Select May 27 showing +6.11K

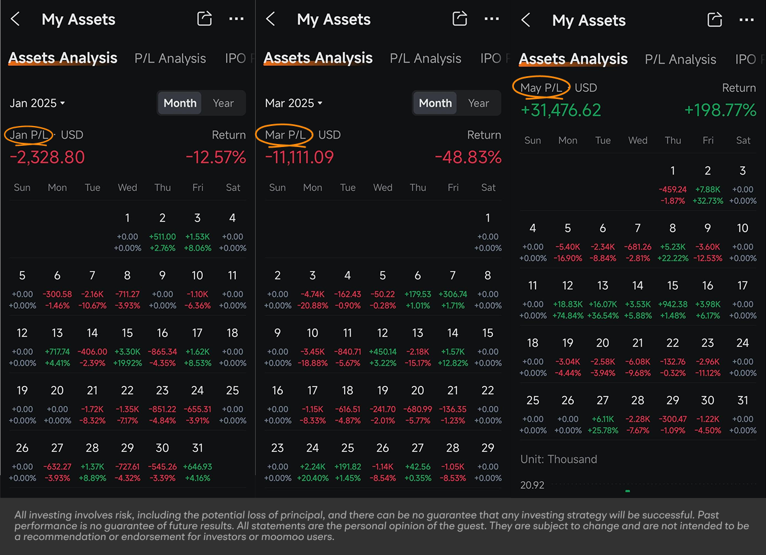click(x=603, y=415)
